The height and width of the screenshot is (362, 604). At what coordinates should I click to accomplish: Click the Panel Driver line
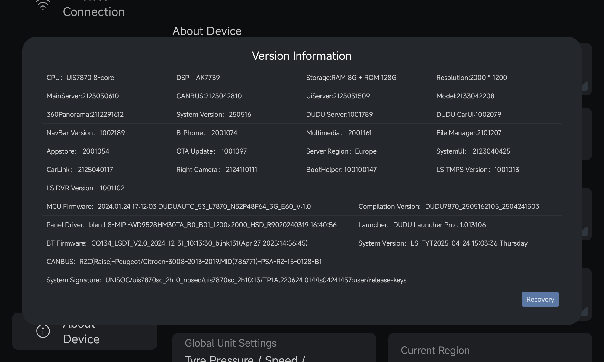(191, 225)
